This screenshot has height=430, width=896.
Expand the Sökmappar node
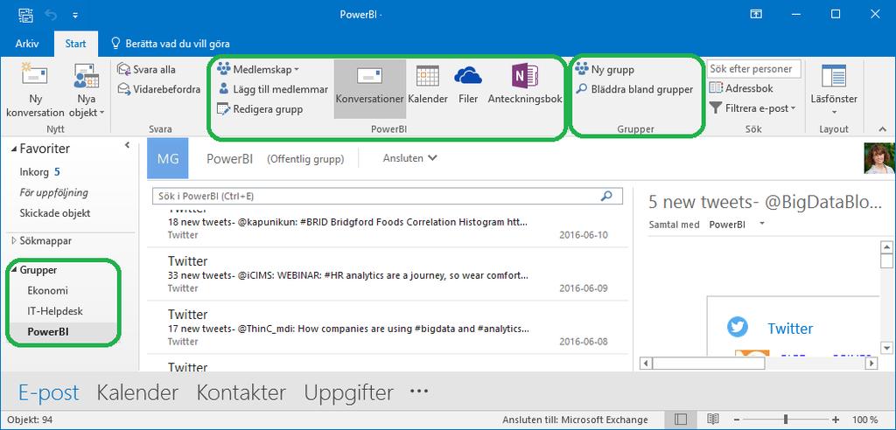tap(14, 241)
